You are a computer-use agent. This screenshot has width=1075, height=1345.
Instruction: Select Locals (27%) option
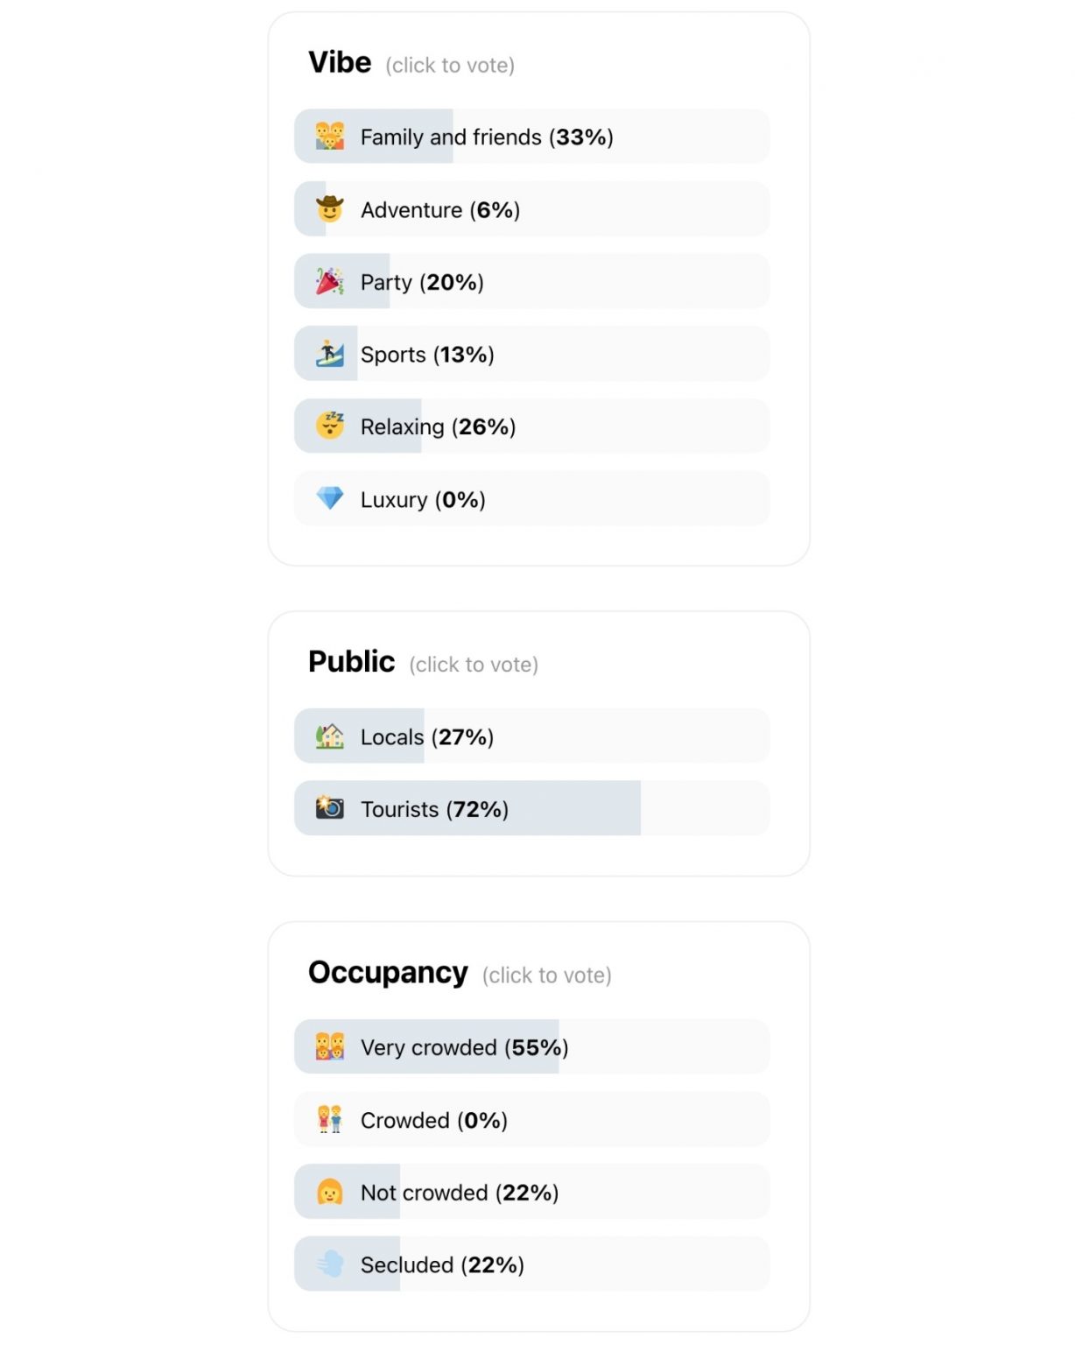532,736
